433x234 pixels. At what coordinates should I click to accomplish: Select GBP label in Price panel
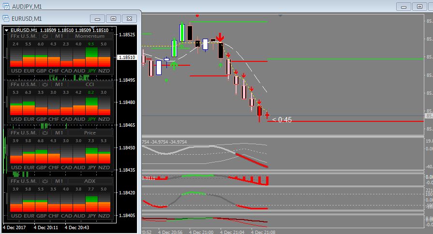42,167
